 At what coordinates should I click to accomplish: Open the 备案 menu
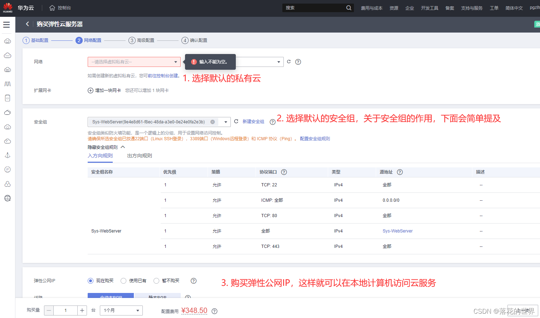pos(450,8)
